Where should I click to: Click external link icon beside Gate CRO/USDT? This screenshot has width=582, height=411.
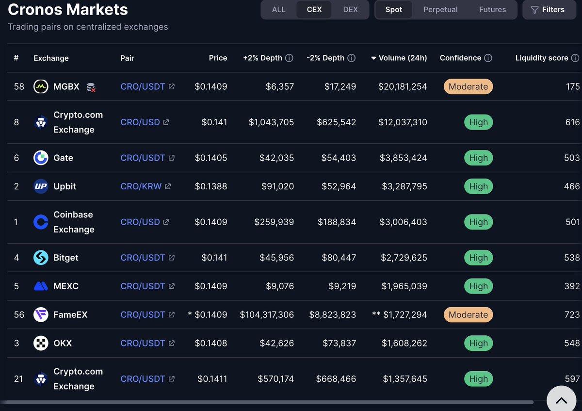pyautogui.click(x=171, y=158)
